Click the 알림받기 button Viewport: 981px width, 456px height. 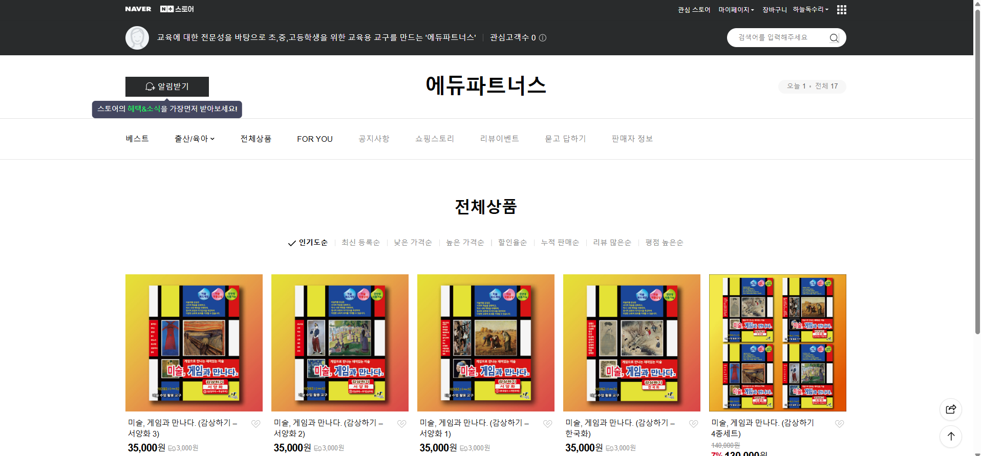(x=167, y=86)
